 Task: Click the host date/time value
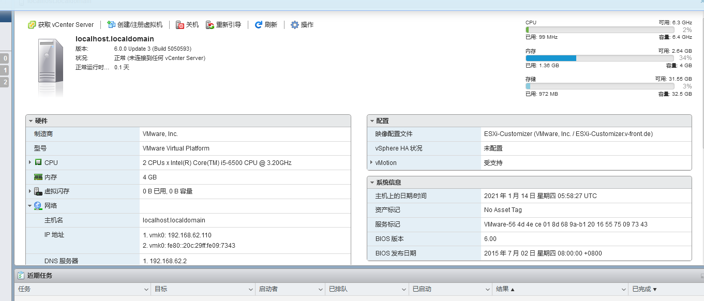coord(541,196)
